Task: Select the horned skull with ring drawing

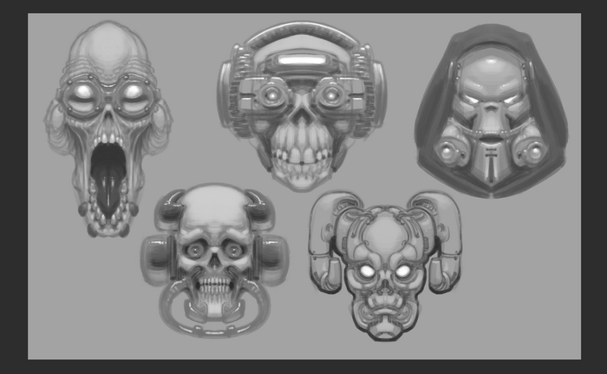Action: point(214,260)
